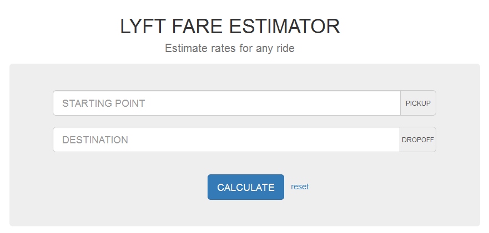The width and height of the screenshot is (489, 233).
Task: Submit the fare estimate with CALCULATE
Action: tap(245, 187)
